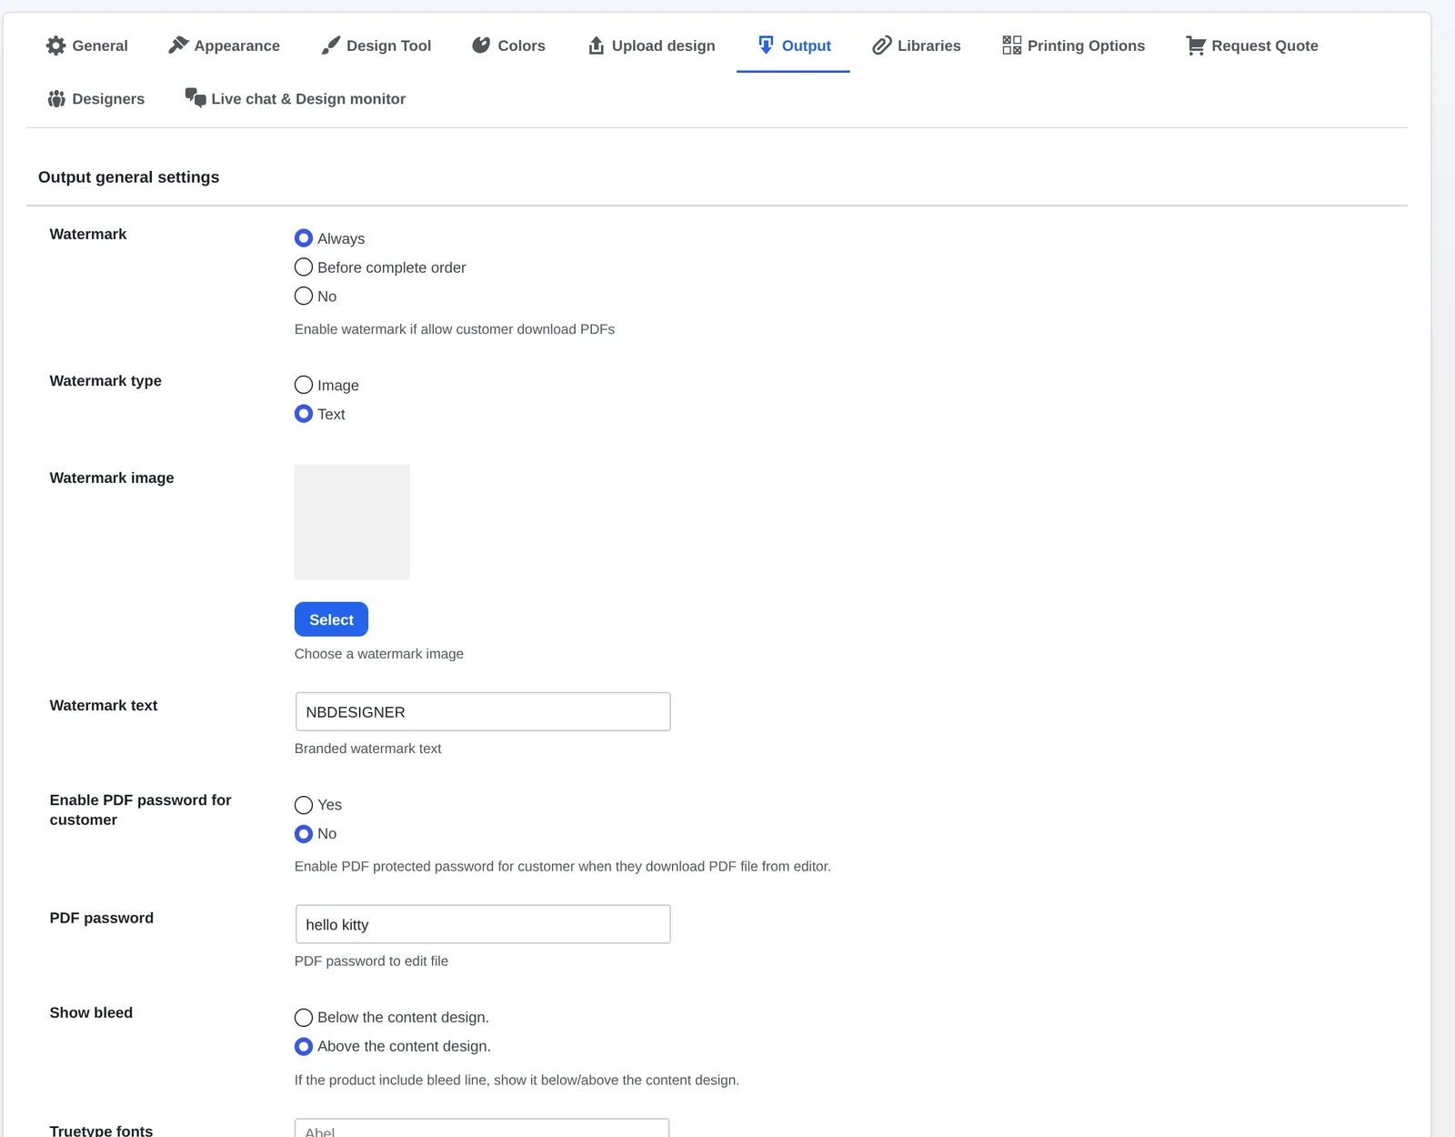Screen dimensions: 1455x1137
Task: Click the Request Quote cart icon
Action: pos(1196,45)
